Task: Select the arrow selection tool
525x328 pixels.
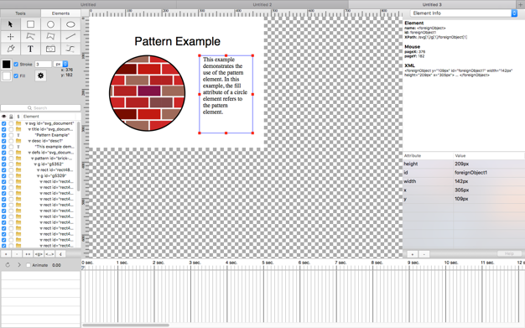Action: click(10, 24)
